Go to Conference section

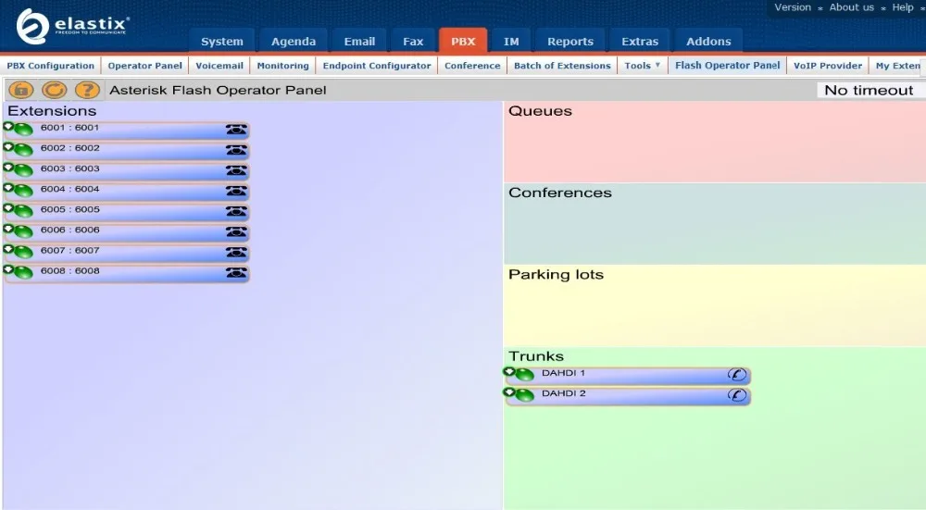[x=472, y=66]
